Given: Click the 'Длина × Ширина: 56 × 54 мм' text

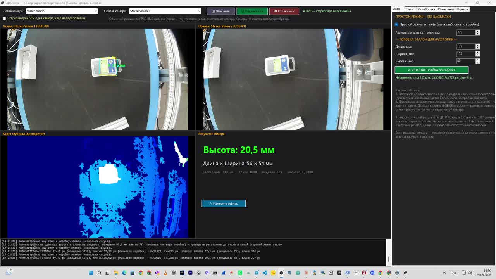Looking at the screenshot, I should pos(238,164).
